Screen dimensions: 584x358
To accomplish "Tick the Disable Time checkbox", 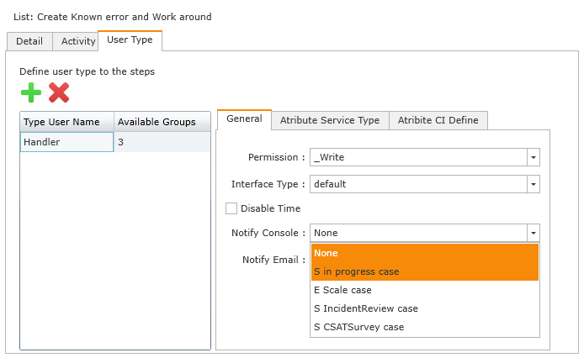I will [231, 208].
